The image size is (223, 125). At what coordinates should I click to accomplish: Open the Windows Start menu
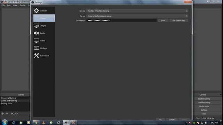[5, 123]
